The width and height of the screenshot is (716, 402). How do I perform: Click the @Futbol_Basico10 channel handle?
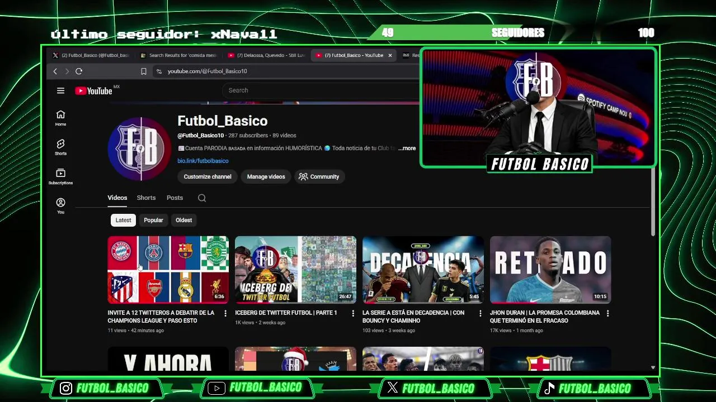[x=200, y=136]
